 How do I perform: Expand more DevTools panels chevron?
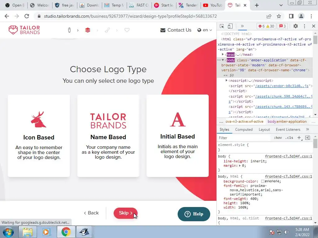242,26
